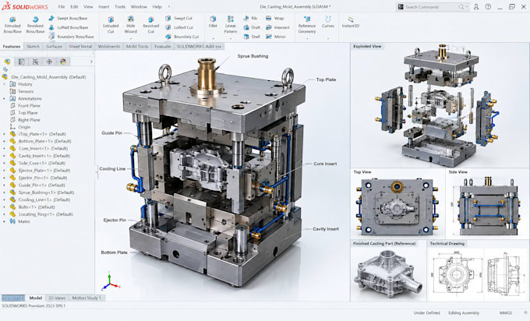Open the PropertyManager panel tab
This screenshot has height=321, width=530.
click(21, 62)
